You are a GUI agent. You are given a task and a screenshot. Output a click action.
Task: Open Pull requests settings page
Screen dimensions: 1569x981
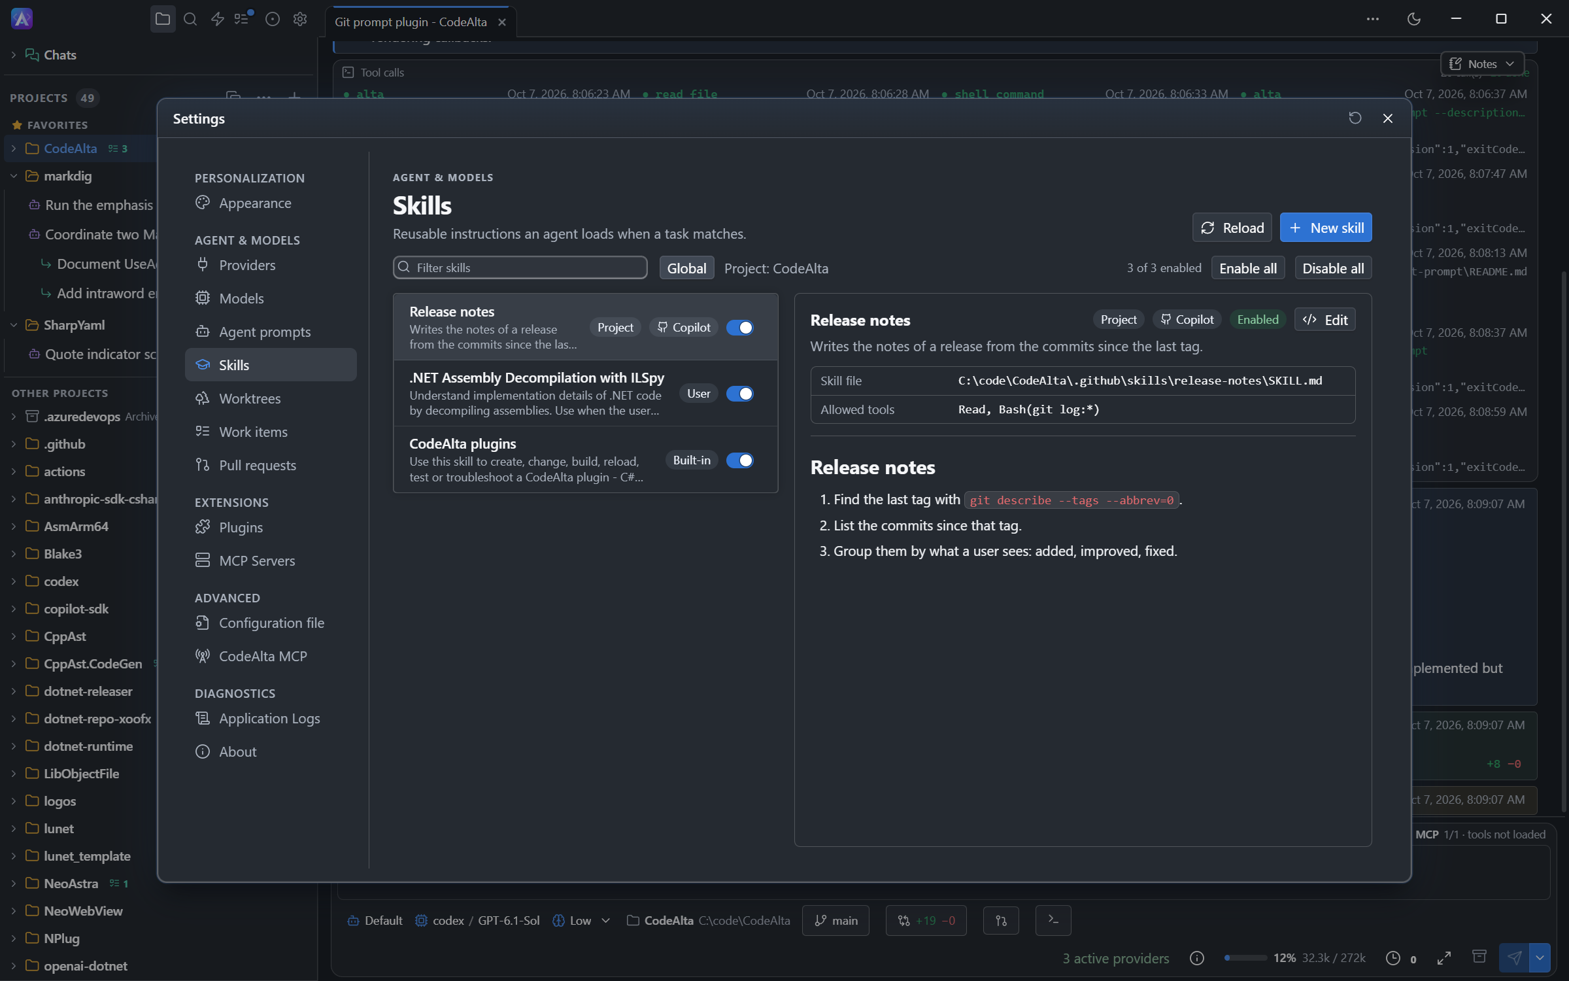tap(271, 465)
